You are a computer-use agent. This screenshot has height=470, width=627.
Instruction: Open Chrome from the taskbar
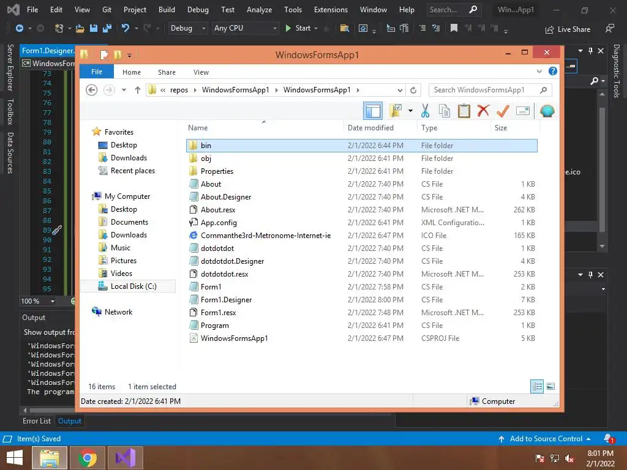tap(88, 458)
